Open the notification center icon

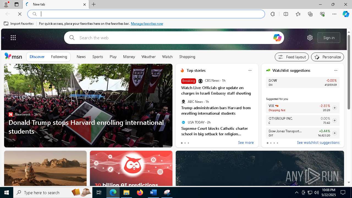tap(343, 193)
